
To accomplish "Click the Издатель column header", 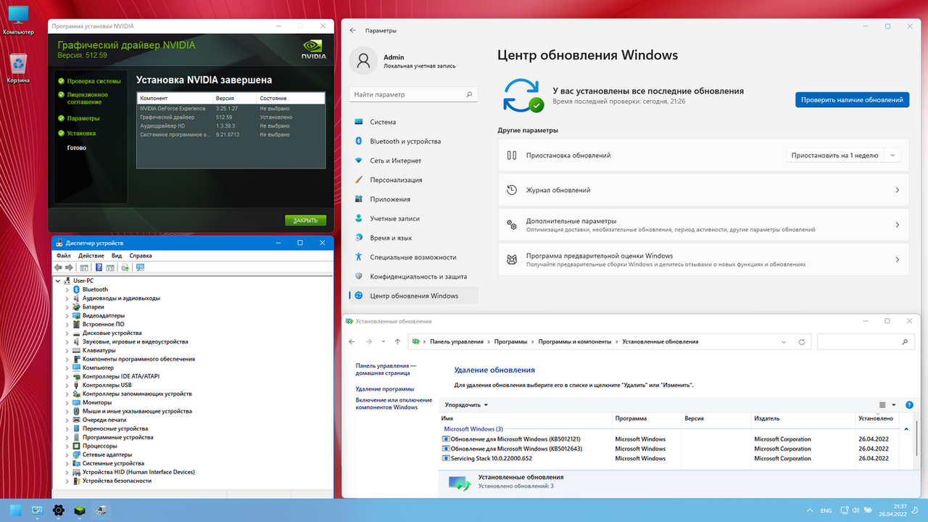I will click(804, 418).
